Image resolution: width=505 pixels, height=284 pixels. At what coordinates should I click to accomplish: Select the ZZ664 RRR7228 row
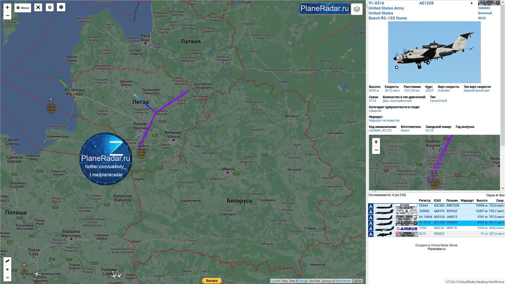436,206
